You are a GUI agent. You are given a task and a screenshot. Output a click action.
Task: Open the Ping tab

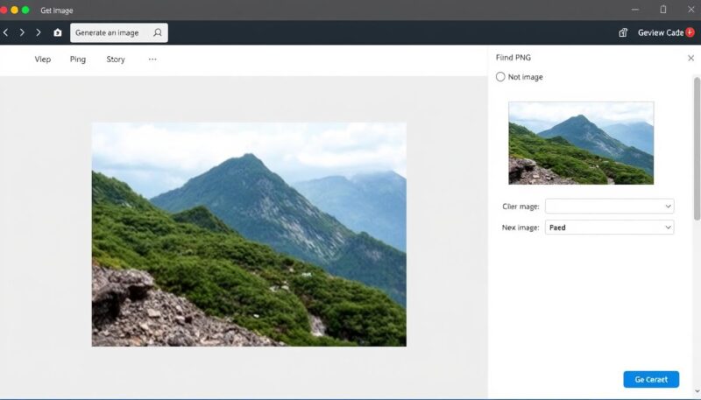click(x=78, y=60)
